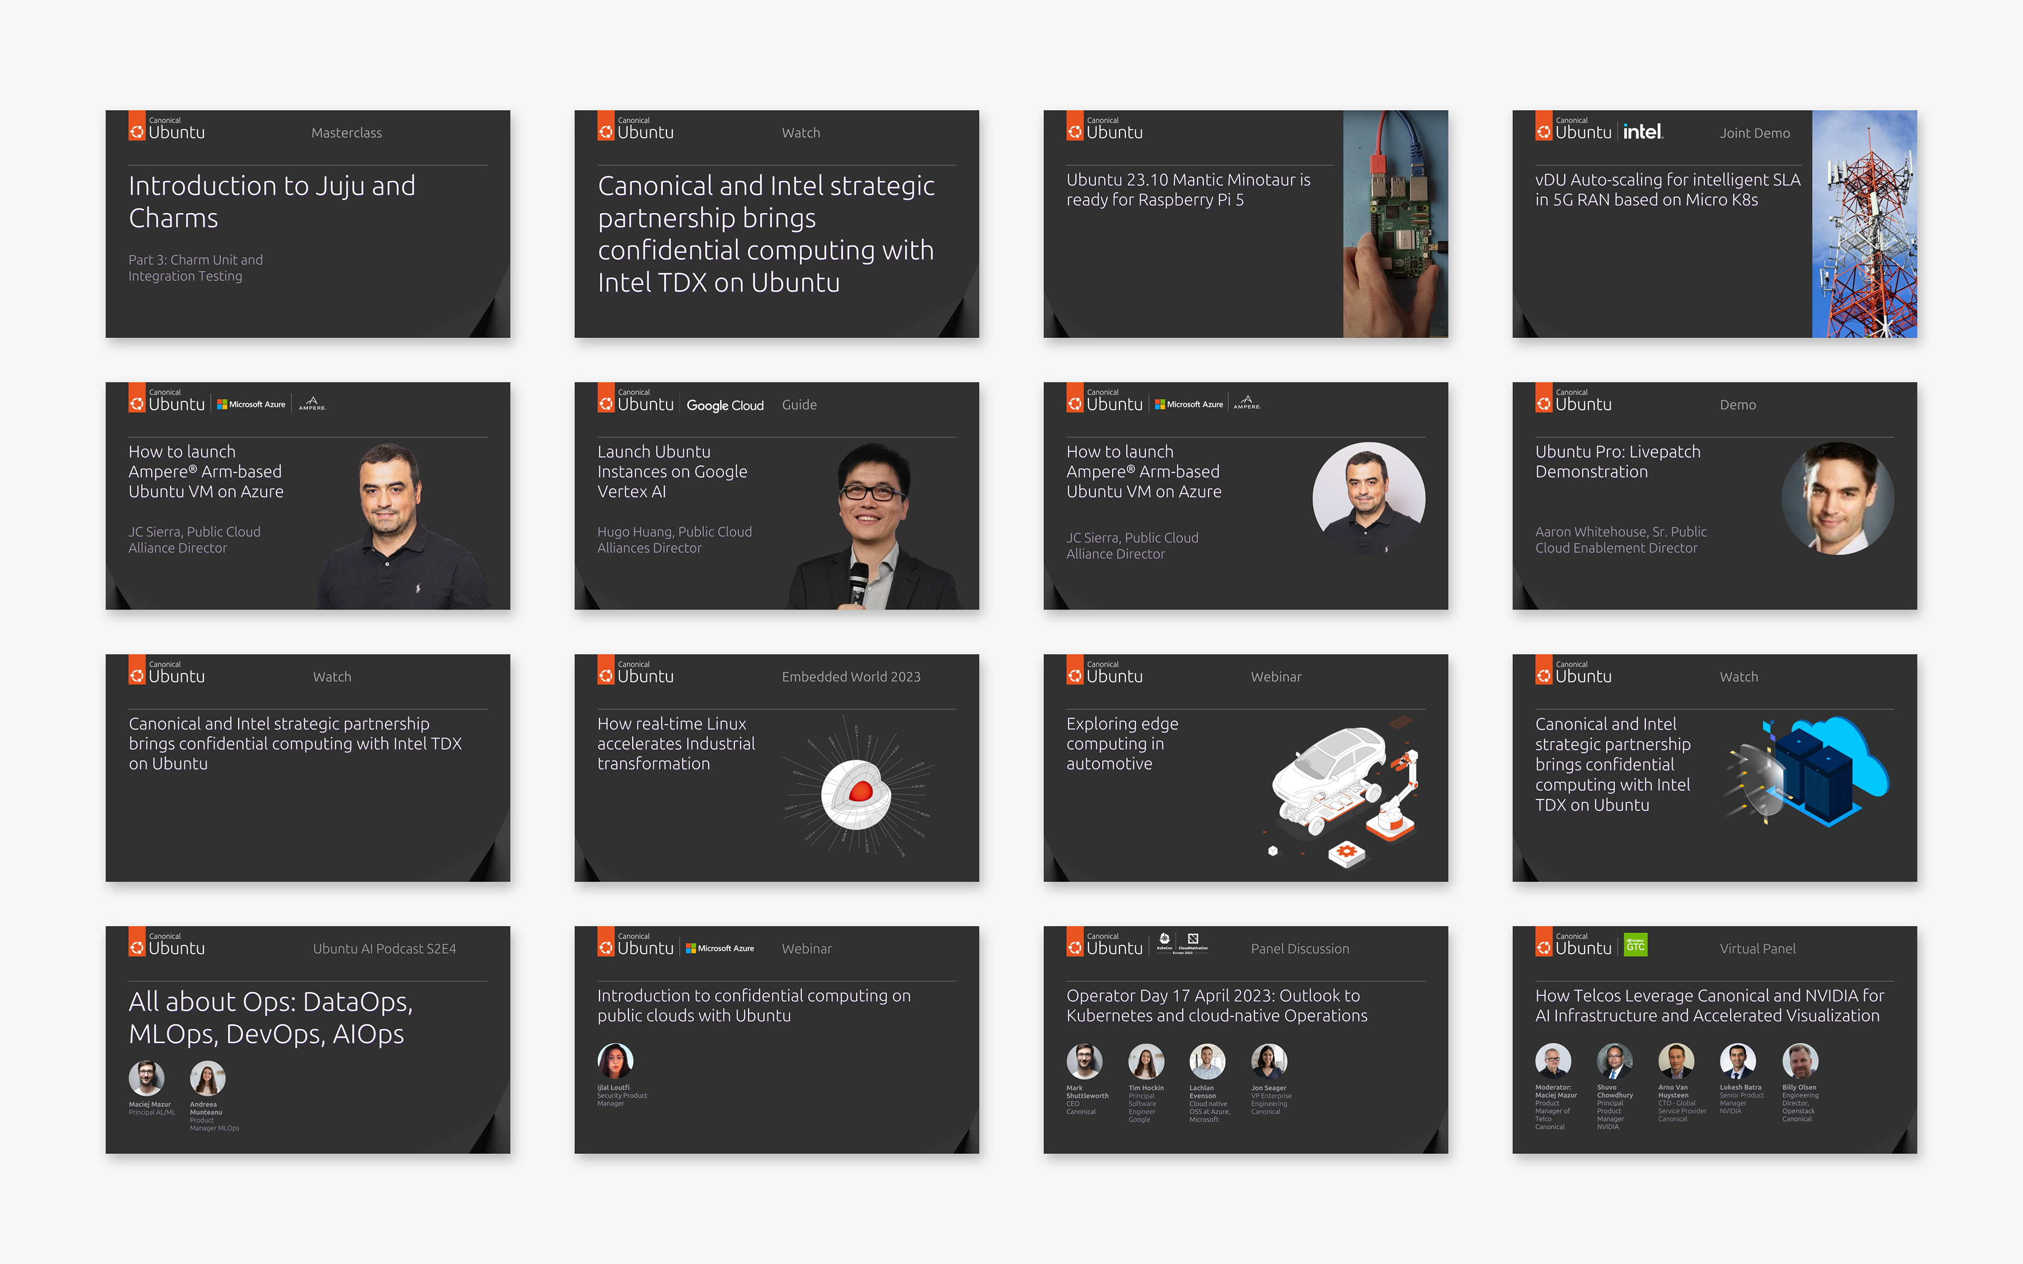Open 'Introduction to confidential computing on public clouds' title

pos(753,1006)
